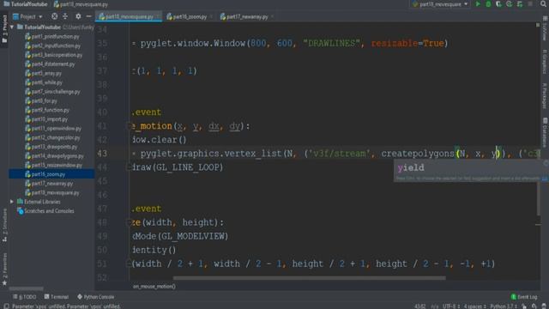Viewport: 549px width, 309px height.
Task: Click Collapse All icon in Project panel
Action: pyautogui.click(x=65, y=16)
